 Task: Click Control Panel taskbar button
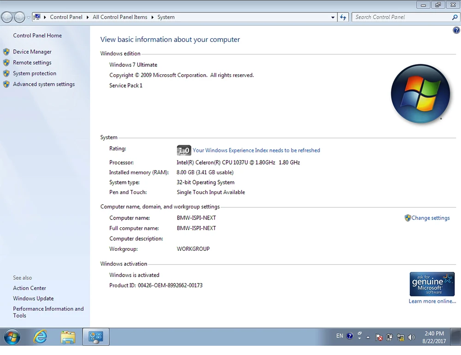(95, 337)
